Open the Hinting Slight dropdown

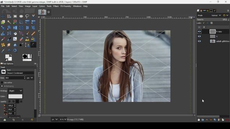(15, 91)
